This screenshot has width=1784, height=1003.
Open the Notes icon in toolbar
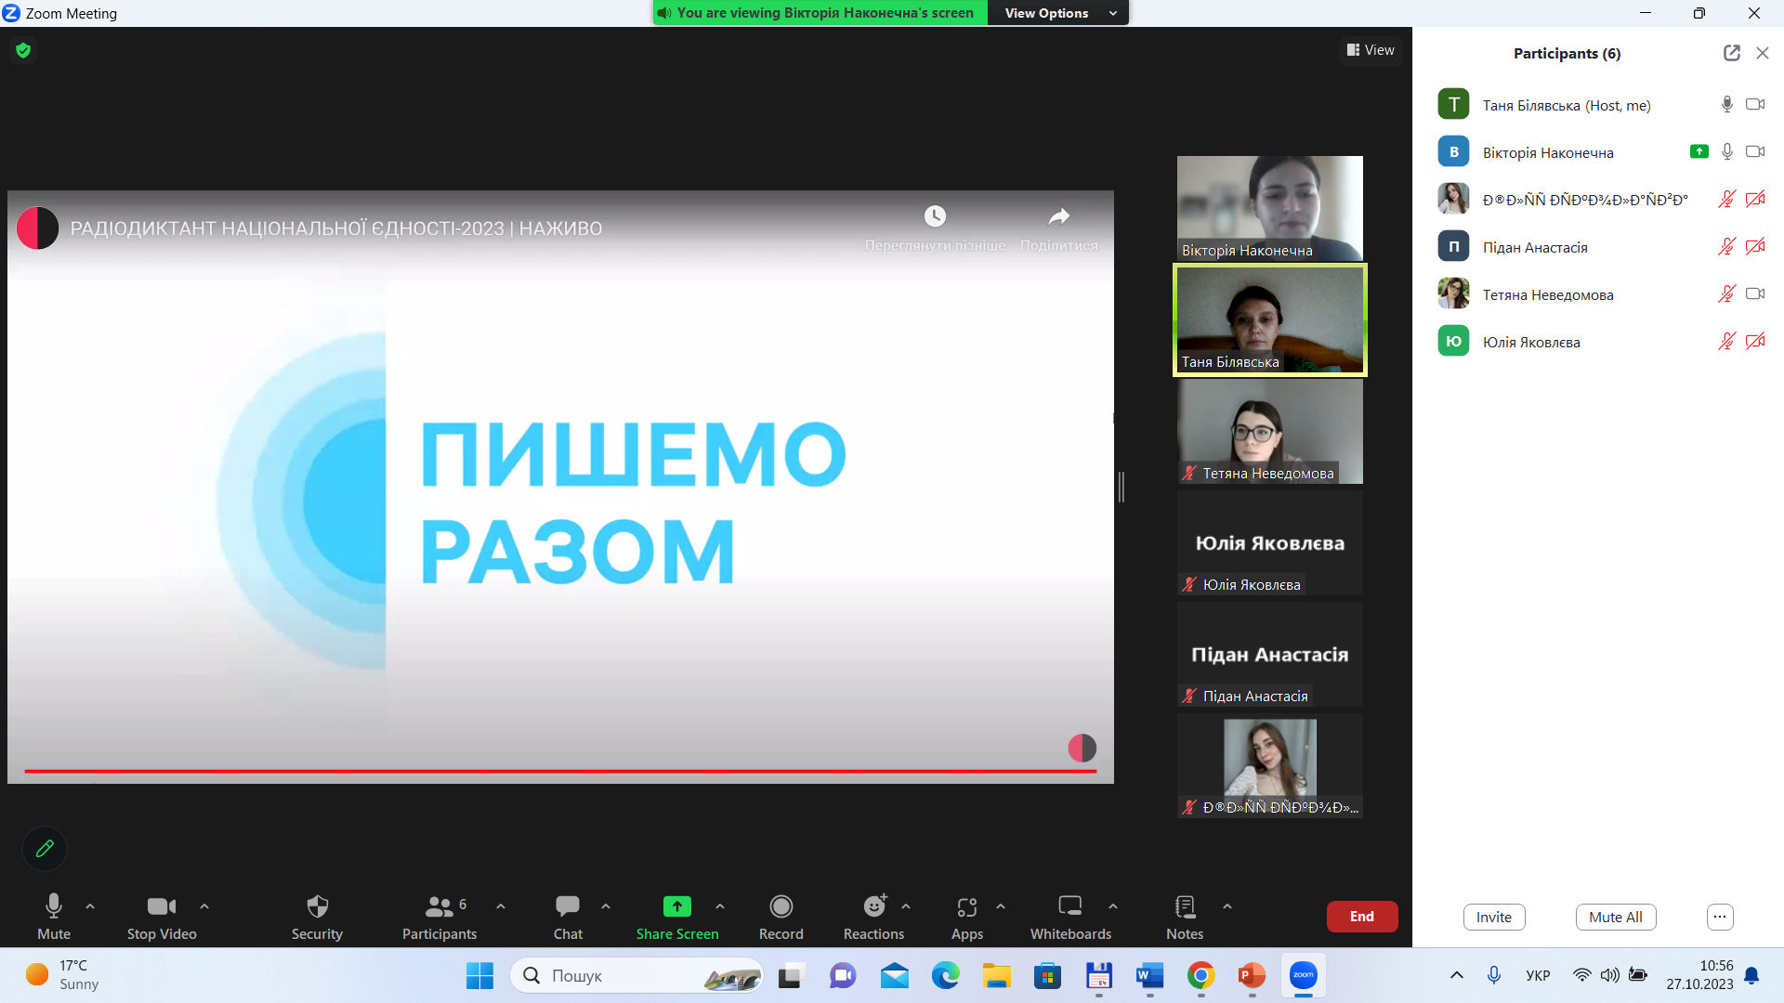tap(1184, 906)
